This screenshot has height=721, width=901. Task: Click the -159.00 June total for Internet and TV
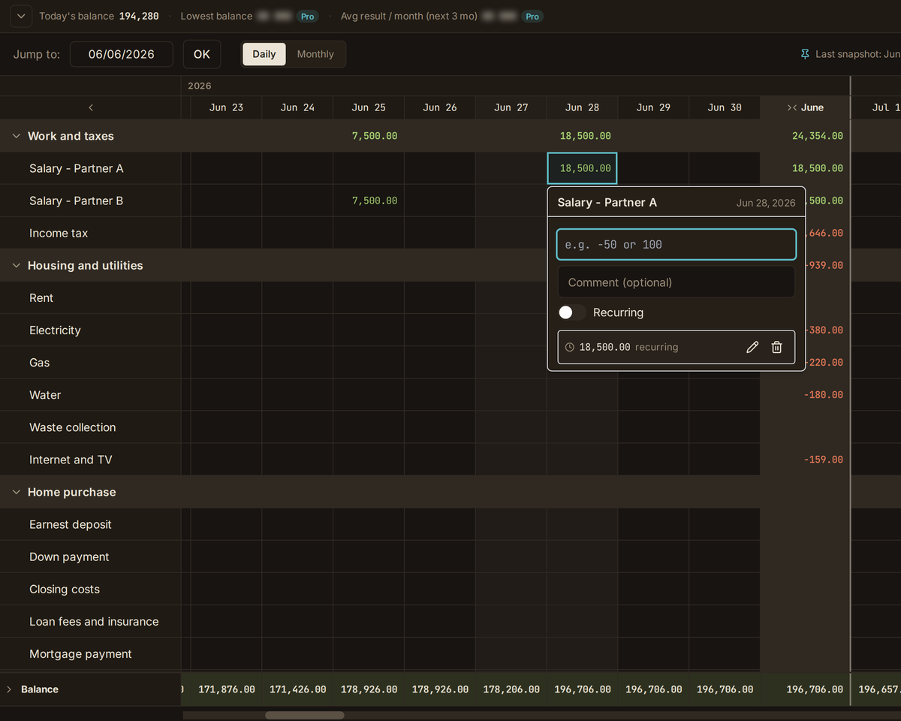823,459
